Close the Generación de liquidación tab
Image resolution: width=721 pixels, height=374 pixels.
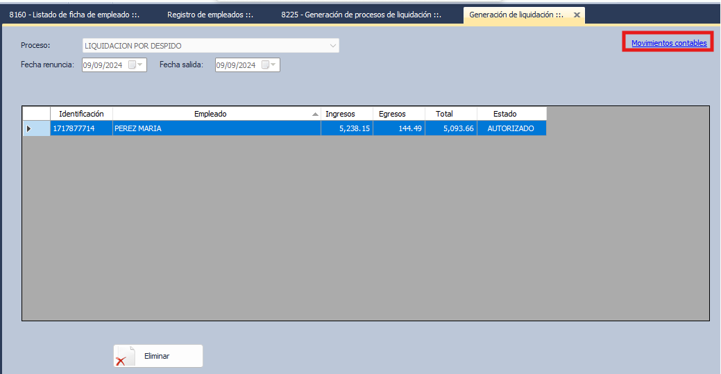[x=577, y=15]
